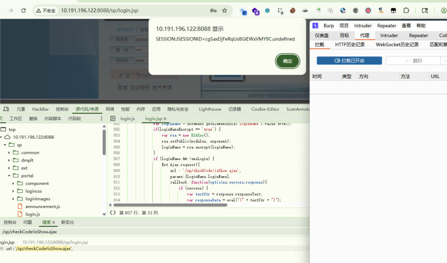Click the tab search icon in toolbar
This screenshot has height=263, width=447.
click(425, 10)
